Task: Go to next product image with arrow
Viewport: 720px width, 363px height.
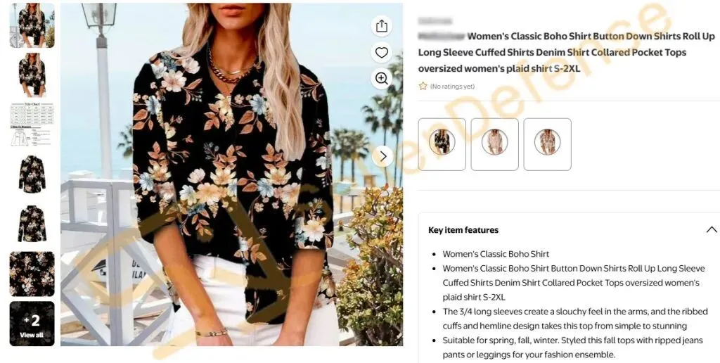Action: pyautogui.click(x=383, y=157)
